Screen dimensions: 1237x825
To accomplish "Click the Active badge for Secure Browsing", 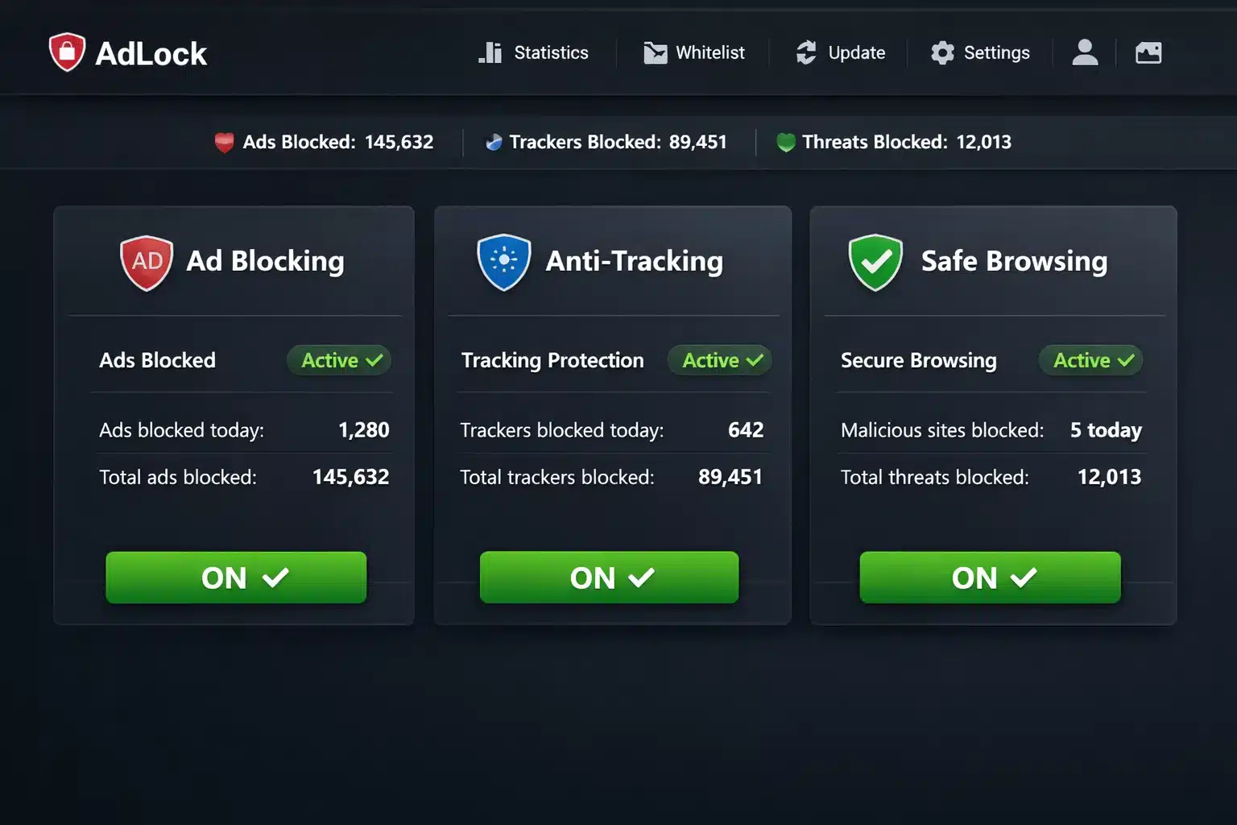I will pos(1091,360).
